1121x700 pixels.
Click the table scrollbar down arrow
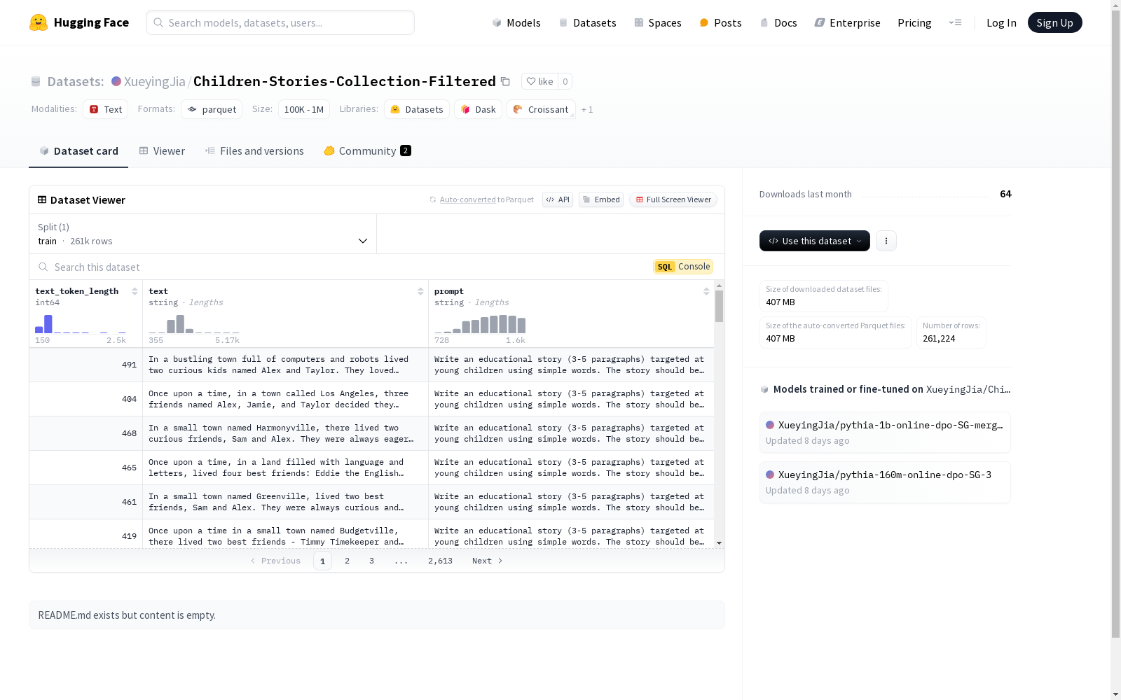[719, 543]
